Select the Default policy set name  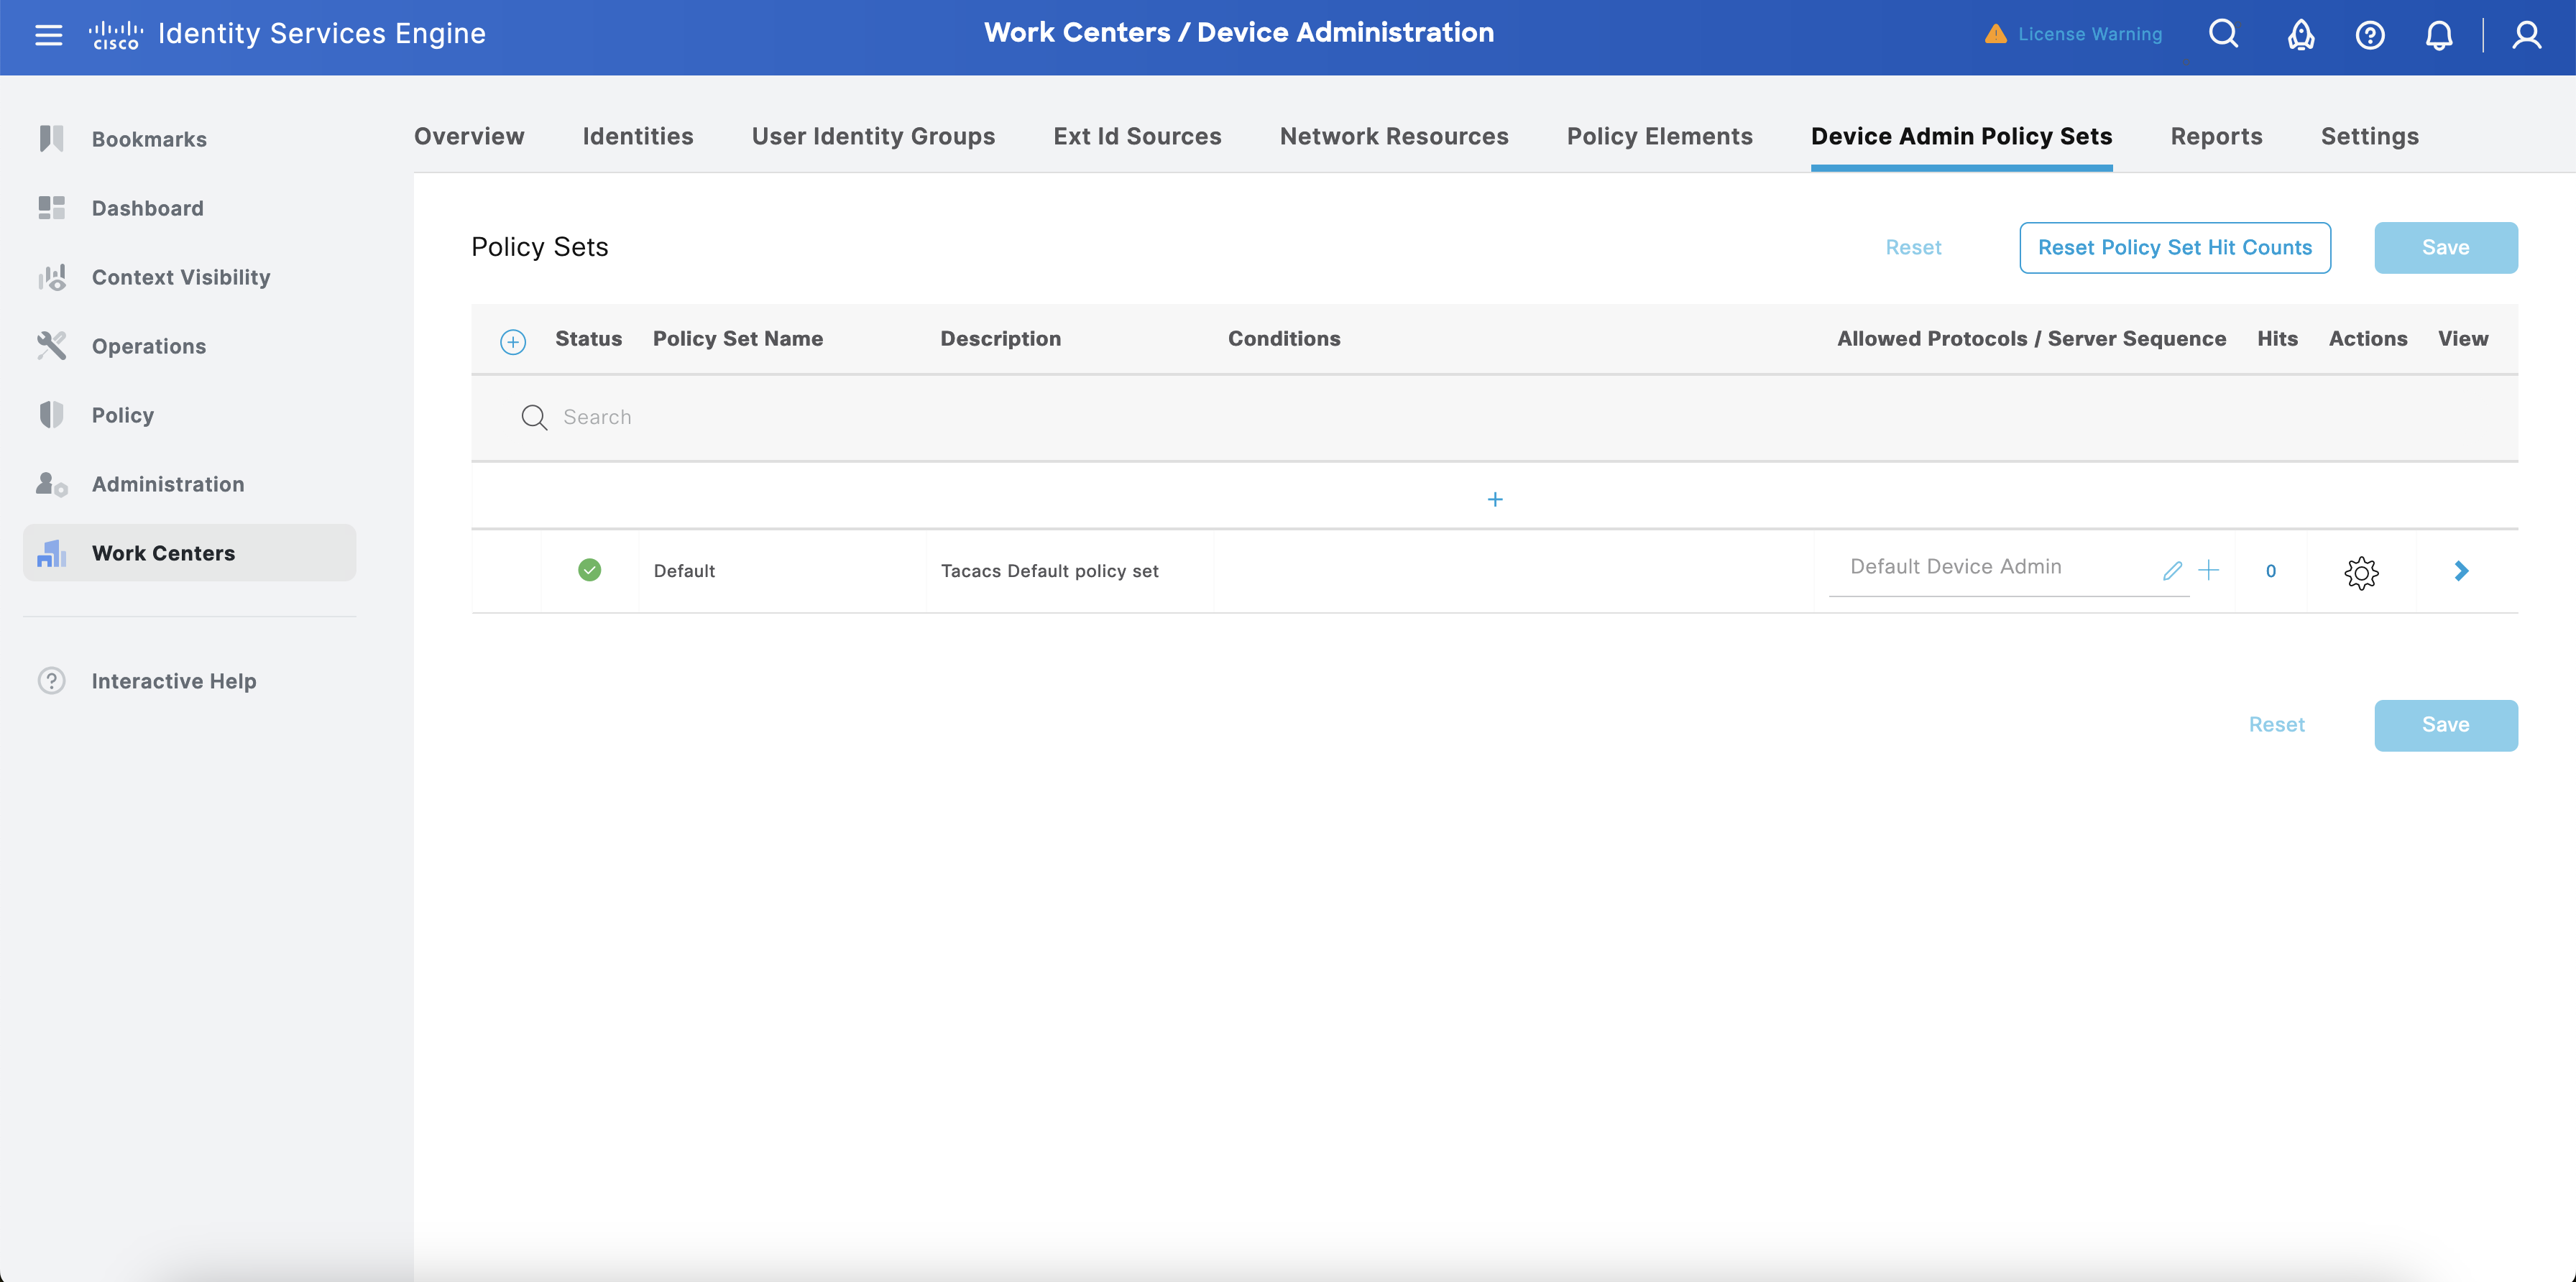[684, 571]
